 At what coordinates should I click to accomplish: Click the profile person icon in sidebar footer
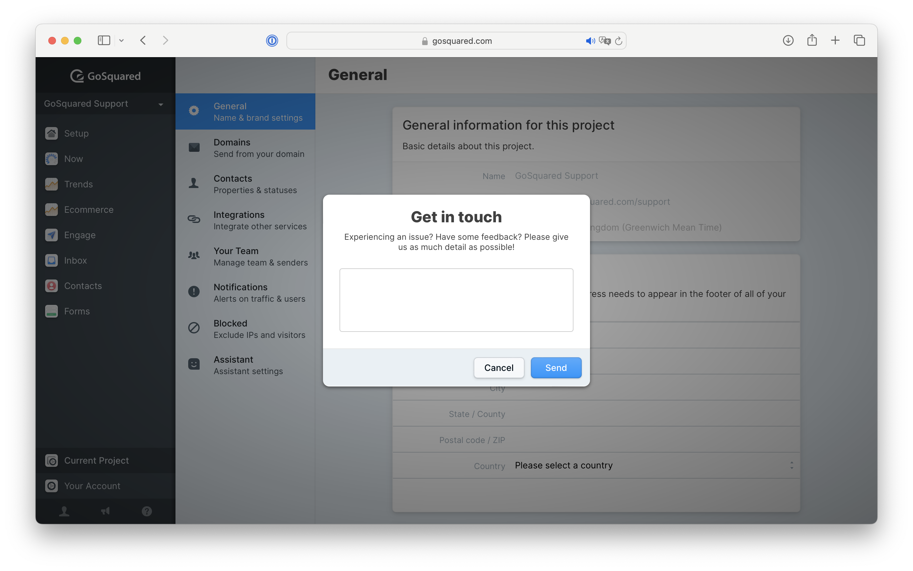(x=64, y=511)
